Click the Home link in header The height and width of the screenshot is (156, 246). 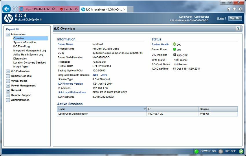220,18
